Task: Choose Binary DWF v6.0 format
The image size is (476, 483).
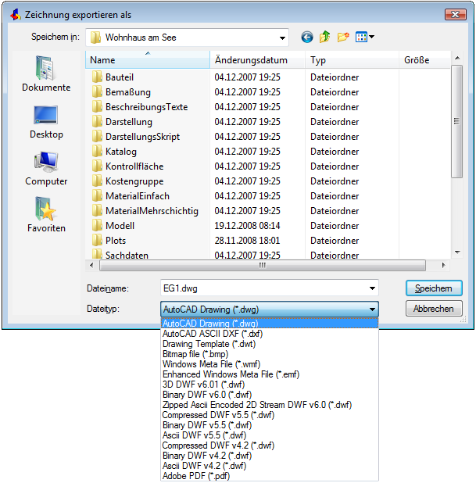Action: (x=270, y=395)
